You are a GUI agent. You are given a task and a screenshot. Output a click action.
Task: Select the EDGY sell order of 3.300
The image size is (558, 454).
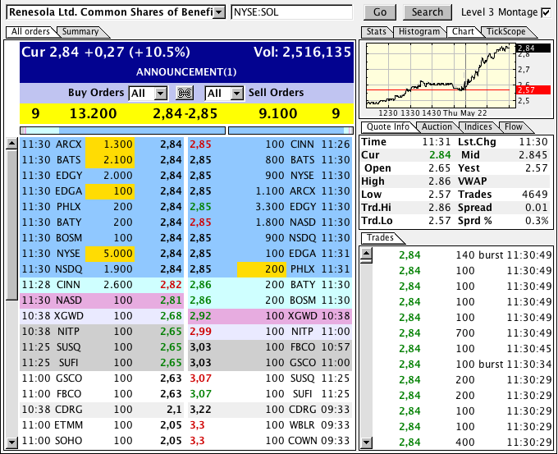[x=270, y=207]
